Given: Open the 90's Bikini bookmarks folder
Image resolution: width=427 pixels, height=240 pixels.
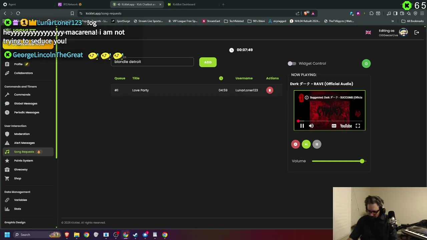Looking at the screenshot, I should [x=256, y=21].
